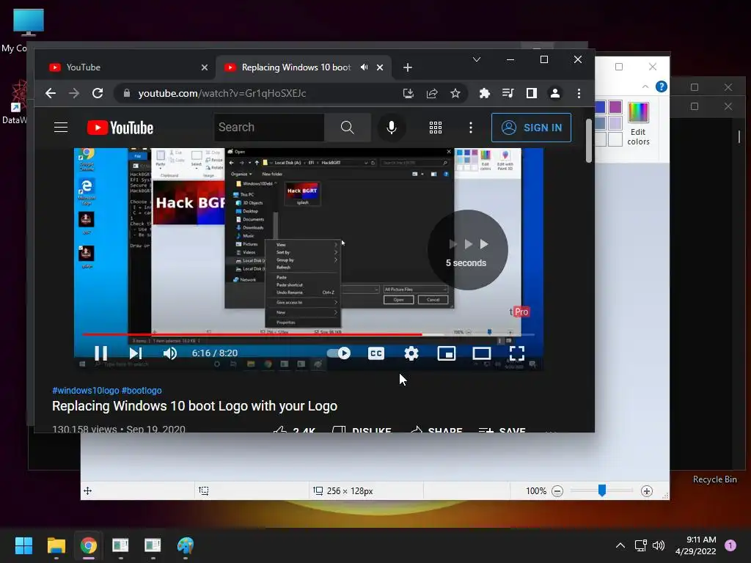Go to YouTube home logo
This screenshot has width=751, height=563.
[x=120, y=128]
